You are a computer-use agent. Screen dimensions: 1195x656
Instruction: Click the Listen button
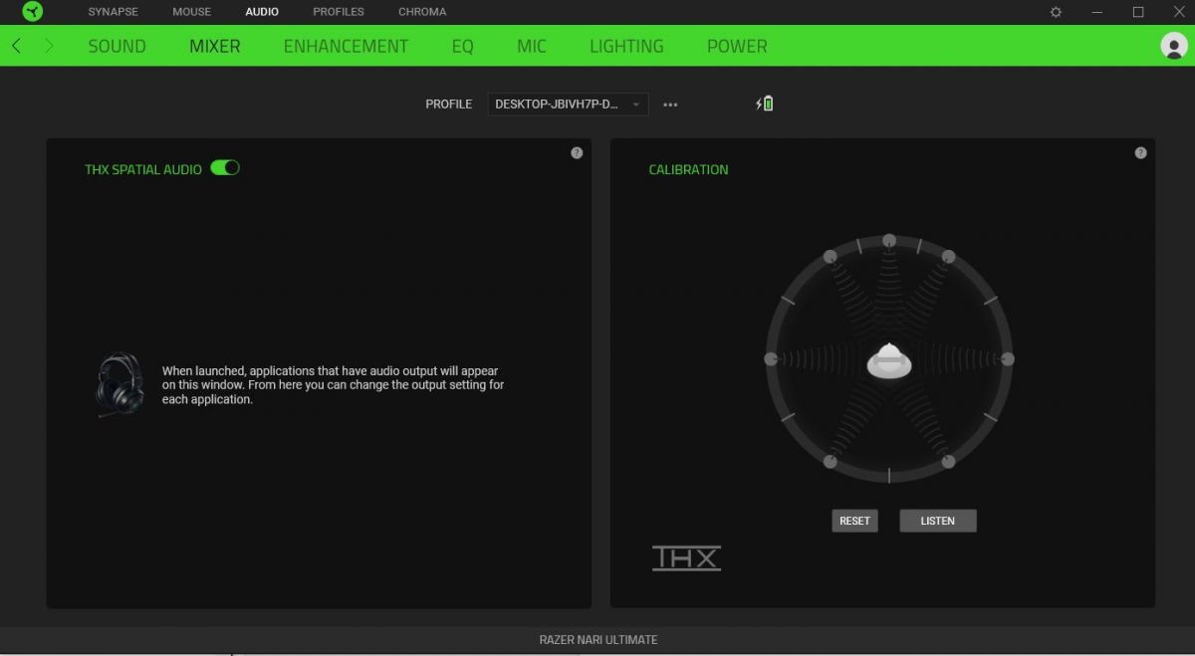point(938,521)
